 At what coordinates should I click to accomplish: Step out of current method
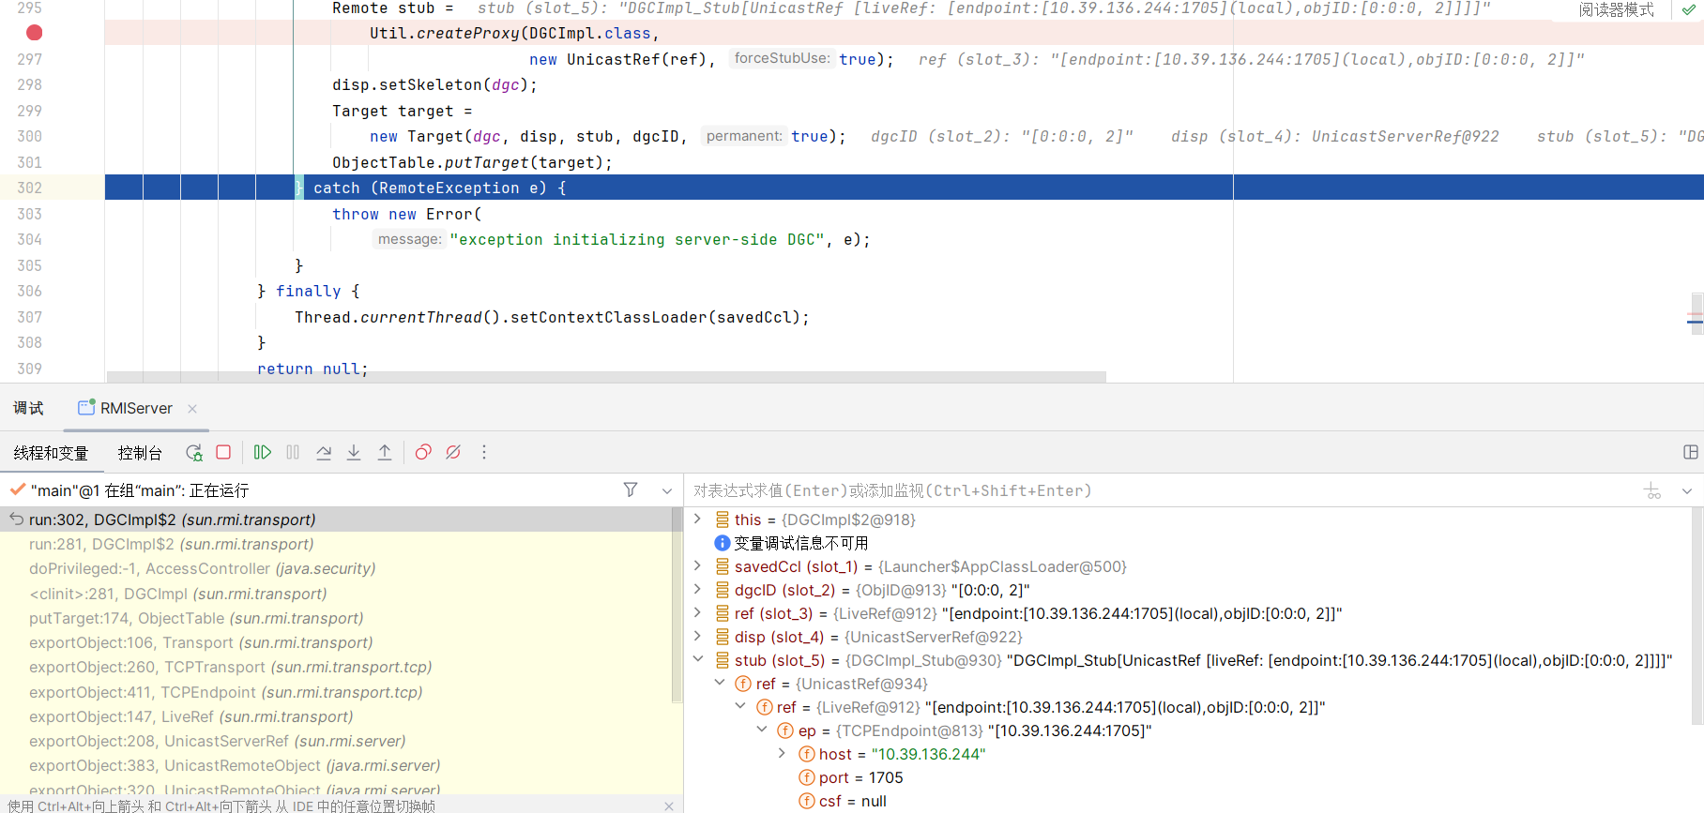(x=385, y=453)
